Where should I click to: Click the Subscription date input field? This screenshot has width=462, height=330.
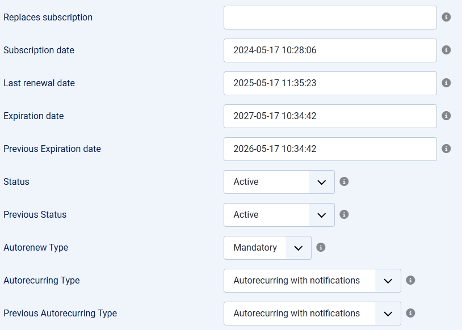[x=330, y=50]
